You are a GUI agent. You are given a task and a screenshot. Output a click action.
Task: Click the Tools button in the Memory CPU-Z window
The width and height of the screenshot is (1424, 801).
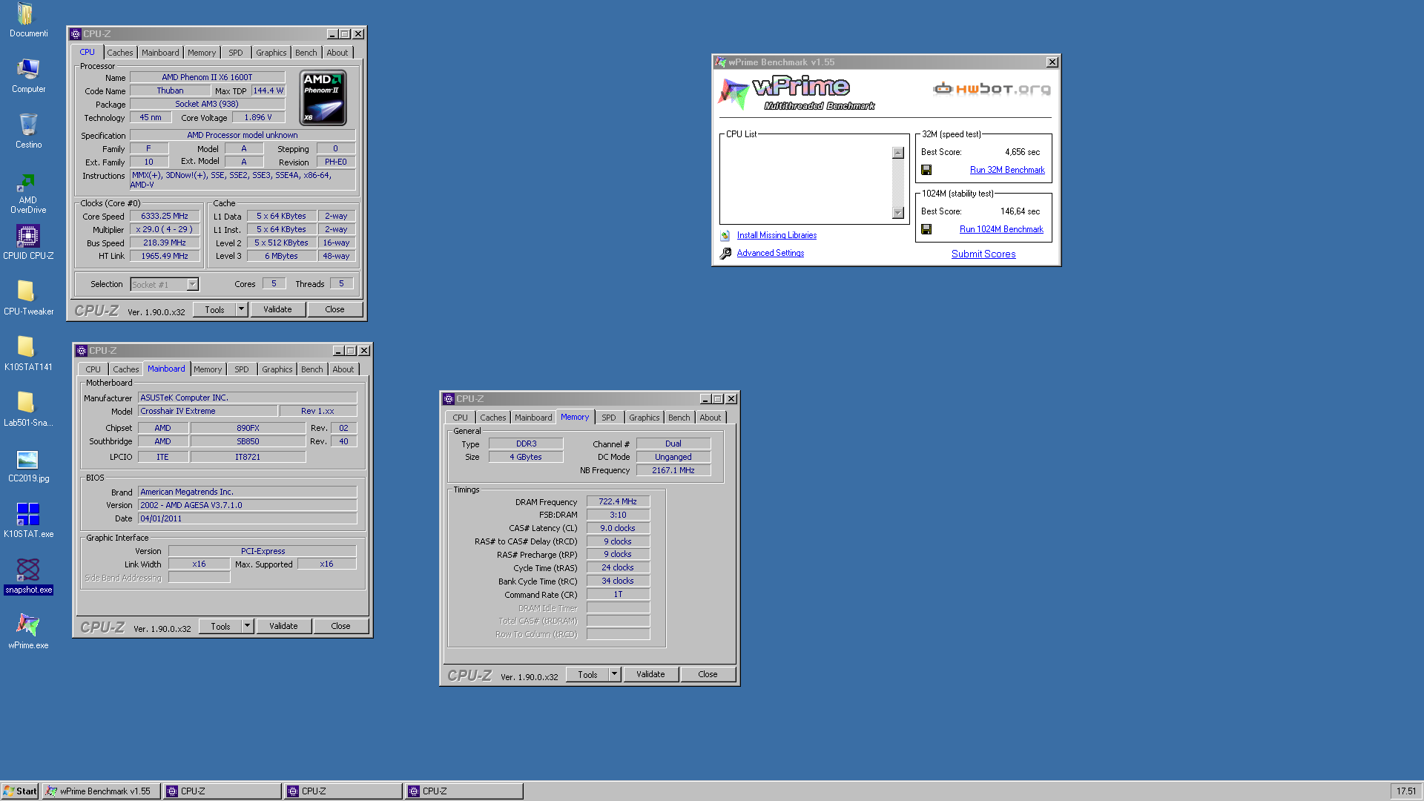[x=587, y=674]
